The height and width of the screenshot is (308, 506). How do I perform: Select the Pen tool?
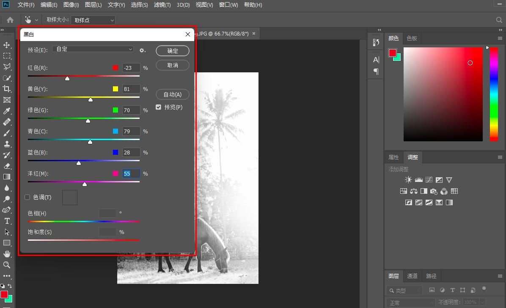7,210
